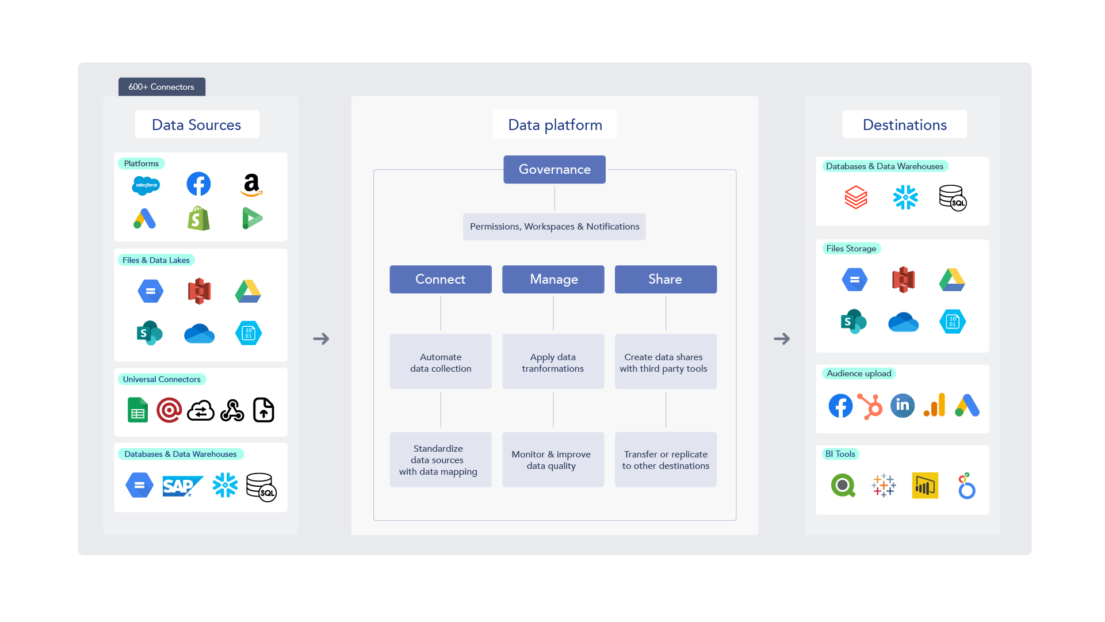The image size is (1105, 622).
Task: Click Standardize data sources with data mapping
Action: 441,460
